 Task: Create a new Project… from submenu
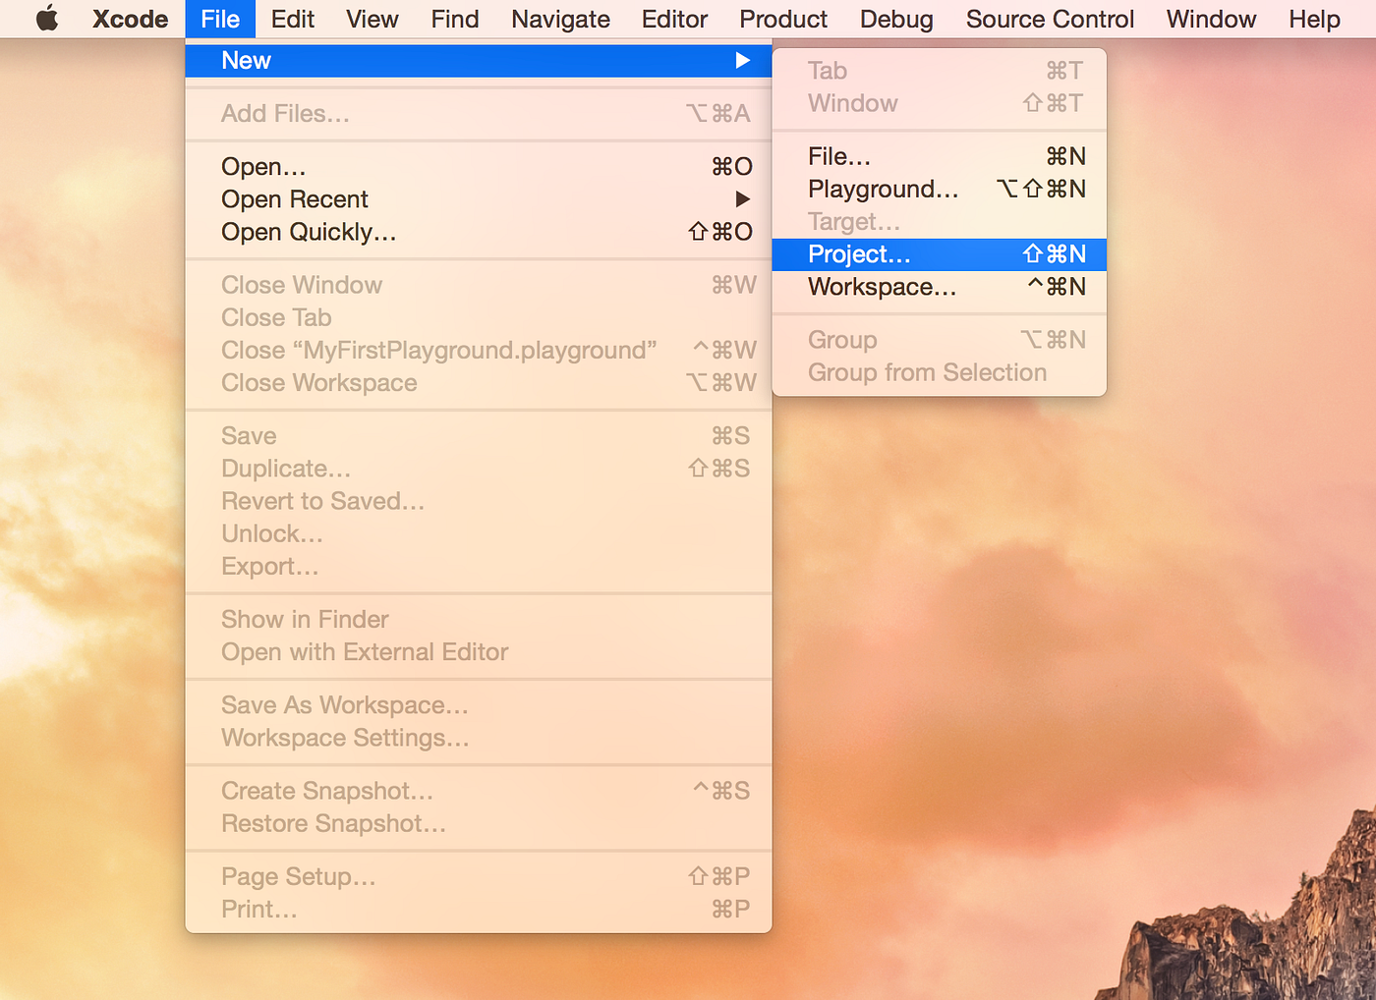[940, 254]
